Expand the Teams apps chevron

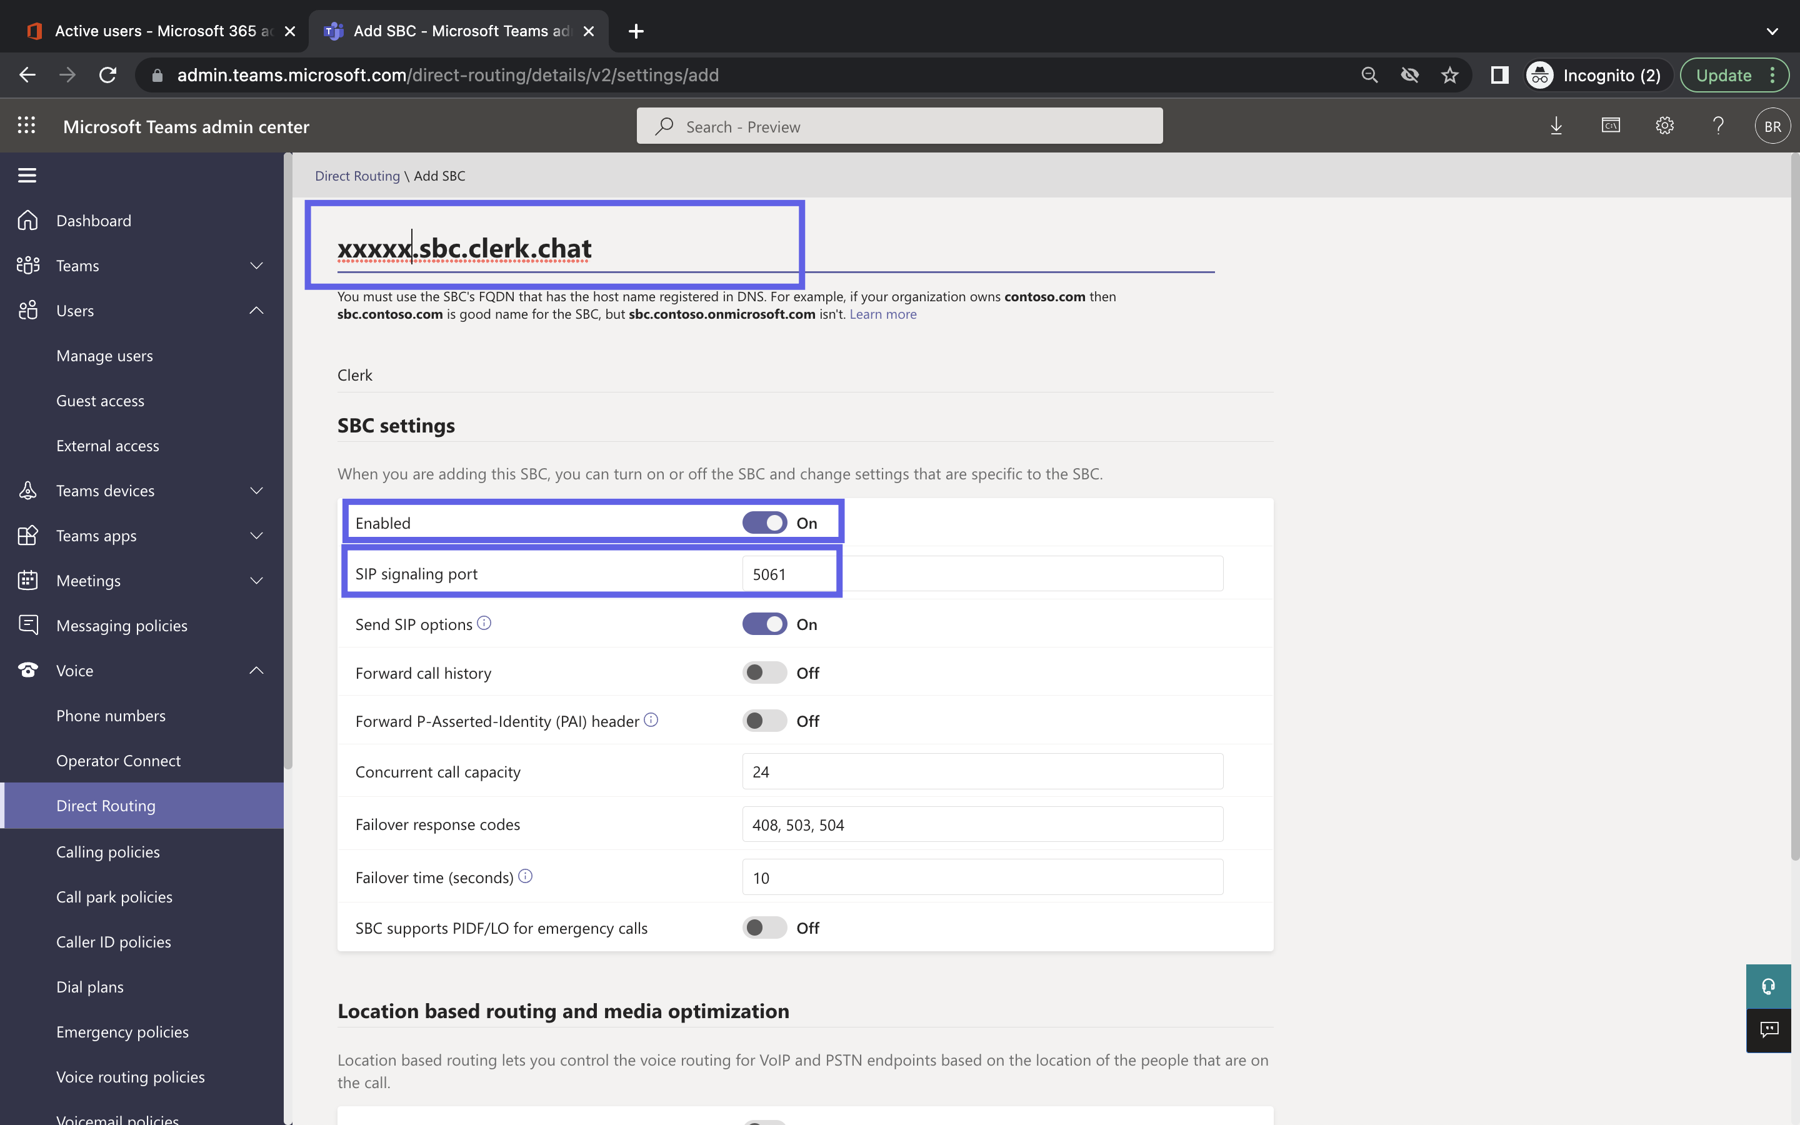[257, 536]
